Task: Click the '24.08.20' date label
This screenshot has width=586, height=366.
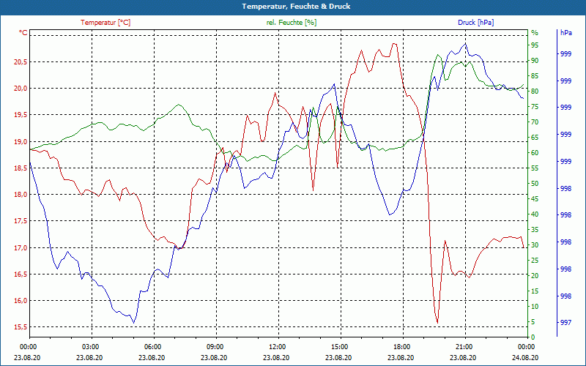Action: coord(525,358)
